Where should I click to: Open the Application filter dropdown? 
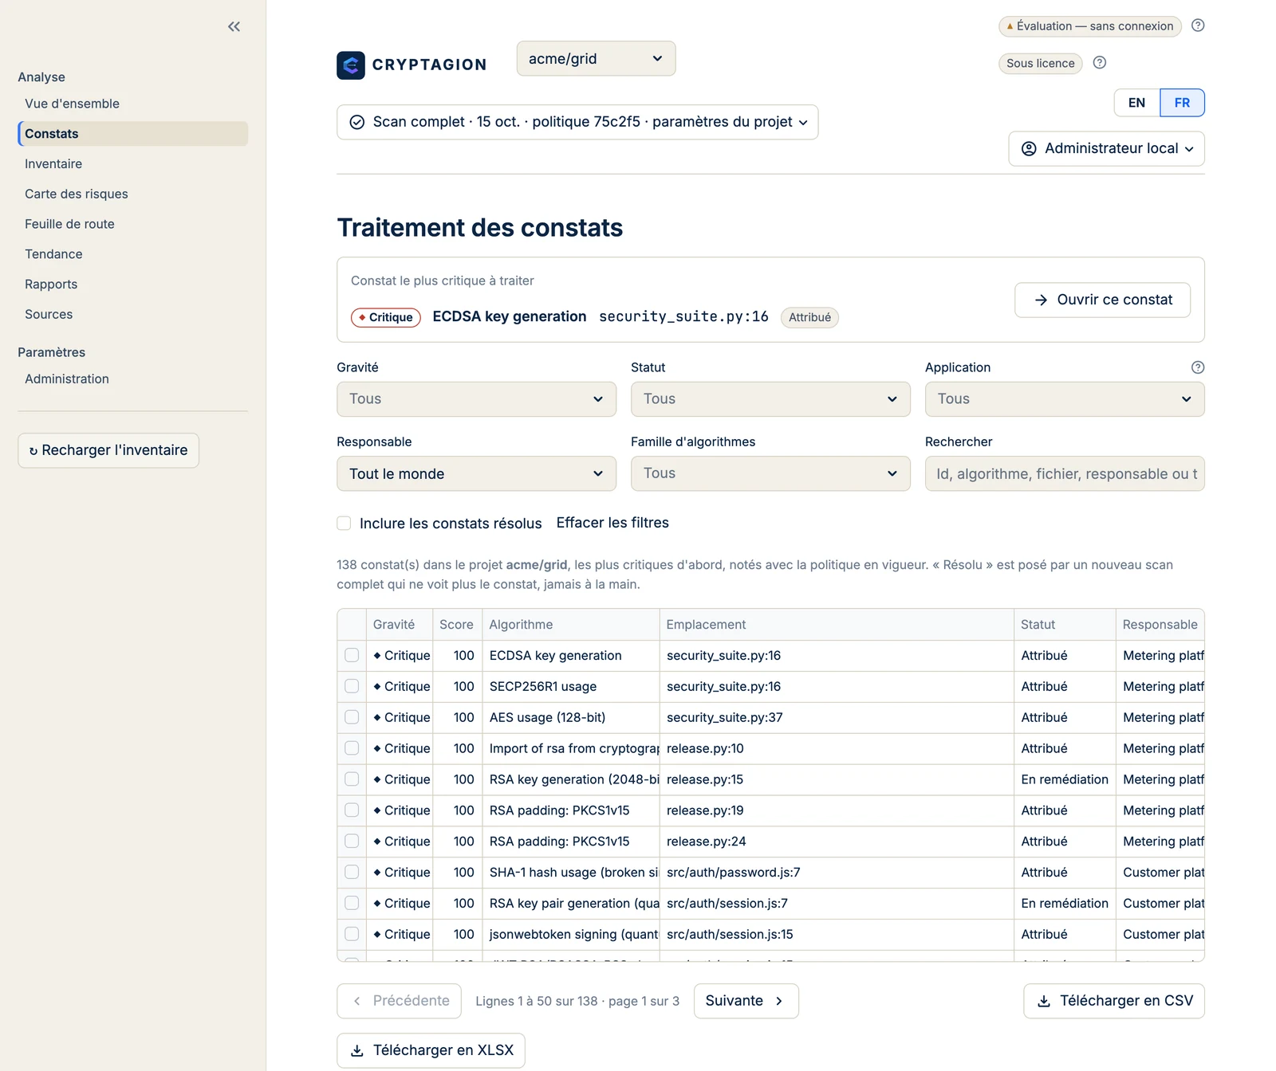click(1065, 399)
